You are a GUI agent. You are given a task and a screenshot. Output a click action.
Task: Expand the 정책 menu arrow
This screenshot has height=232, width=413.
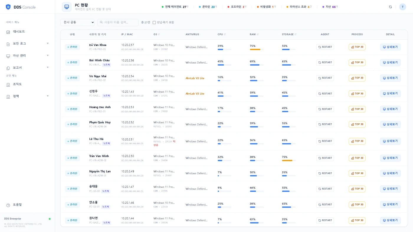click(48, 96)
